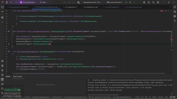The height and width of the screenshot is (99, 177).
Task: Switch to Inv_EquipActor.cpp tab
Action: click(x=91, y=7)
